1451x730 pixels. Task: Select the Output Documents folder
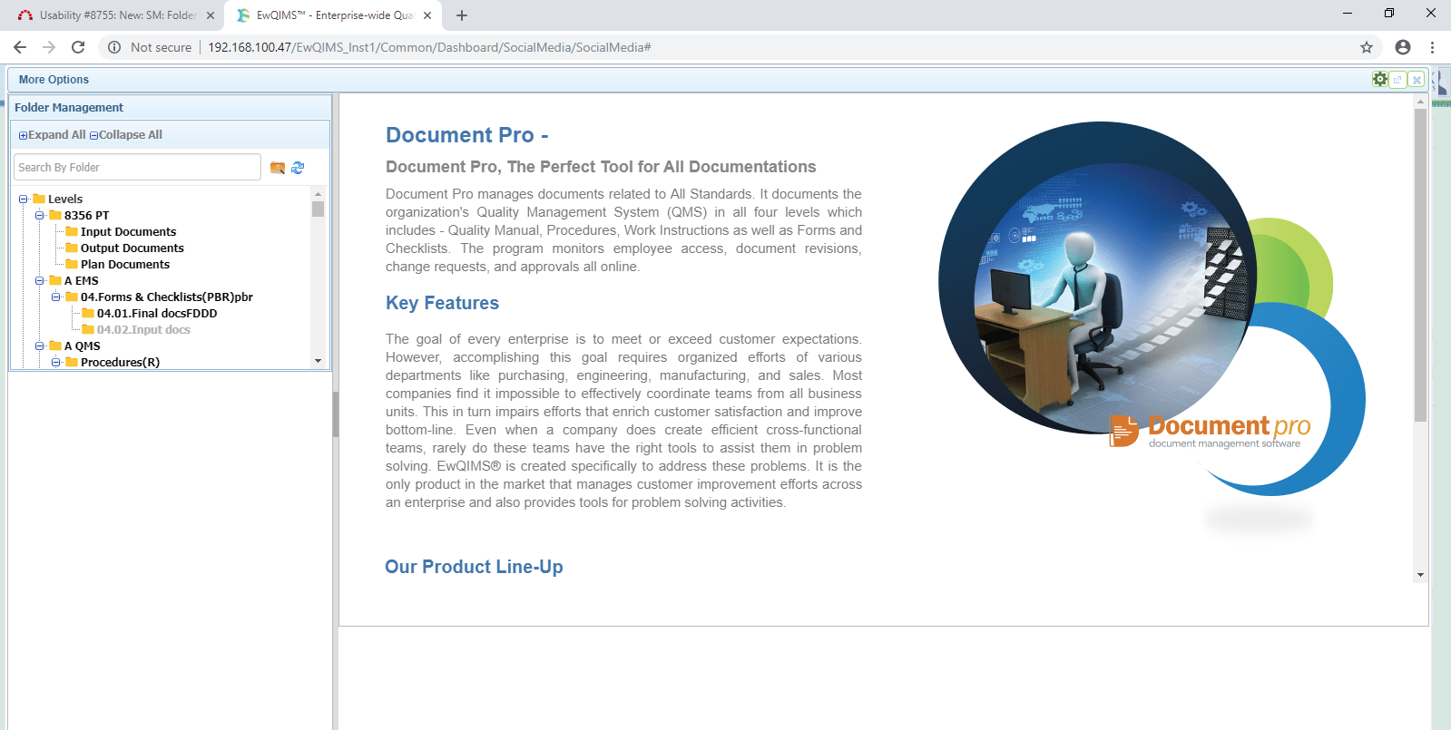pyautogui.click(x=132, y=248)
